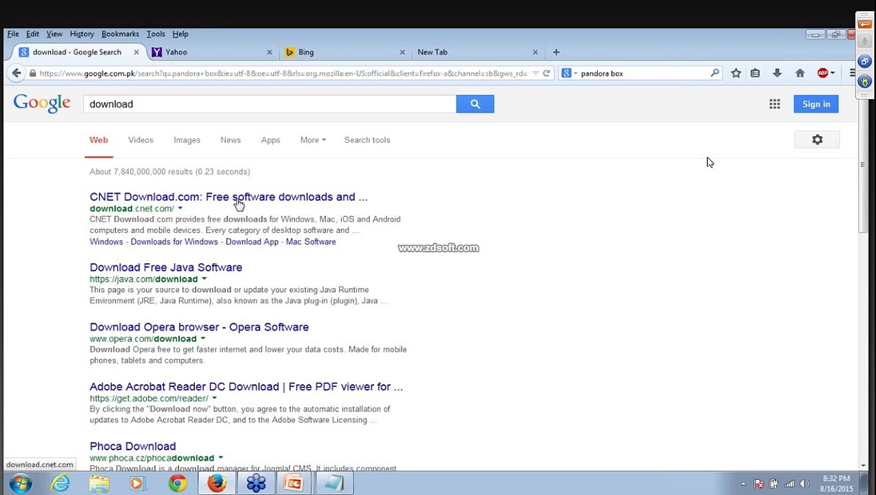This screenshot has width=876, height=495.
Task: Expand the More search filter dropdown
Action: (x=313, y=140)
